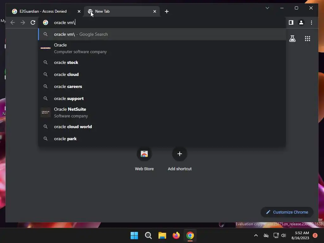Image resolution: width=324 pixels, height=243 pixels.
Task: Select the New Tab tab
Action: [x=122, y=11]
